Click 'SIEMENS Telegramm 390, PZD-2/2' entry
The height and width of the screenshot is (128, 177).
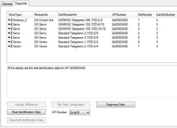pos(80,20)
